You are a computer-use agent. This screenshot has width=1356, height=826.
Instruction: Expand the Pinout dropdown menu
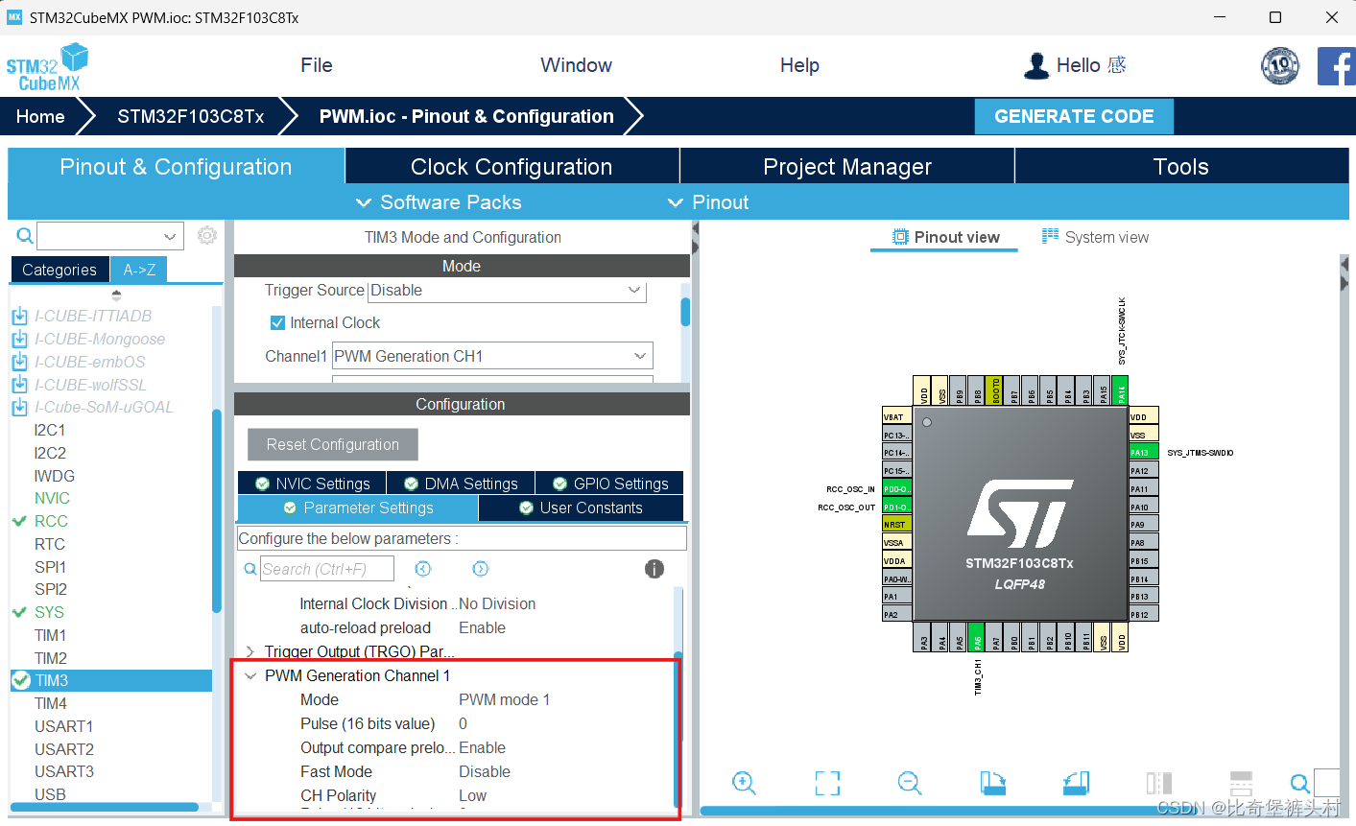pyautogui.click(x=708, y=202)
